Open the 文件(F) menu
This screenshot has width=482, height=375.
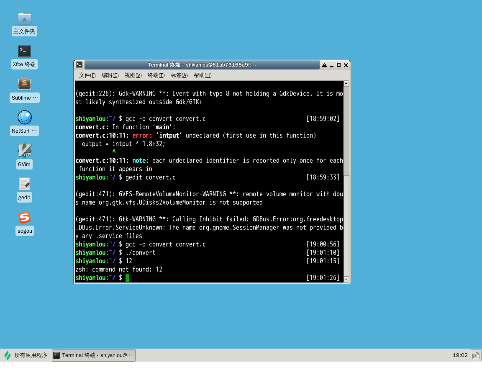coord(87,75)
